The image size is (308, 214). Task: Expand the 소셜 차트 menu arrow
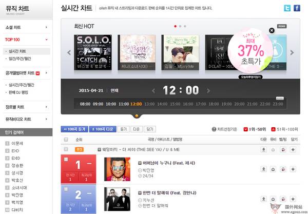[x=46, y=27]
